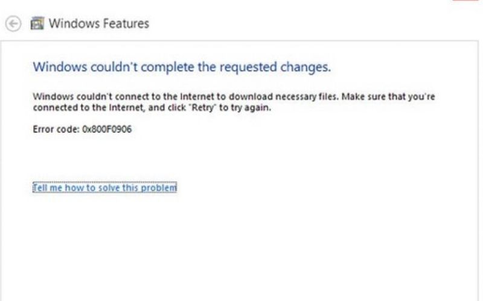
Task: Click blank space between error code and link
Action: (181, 158)
